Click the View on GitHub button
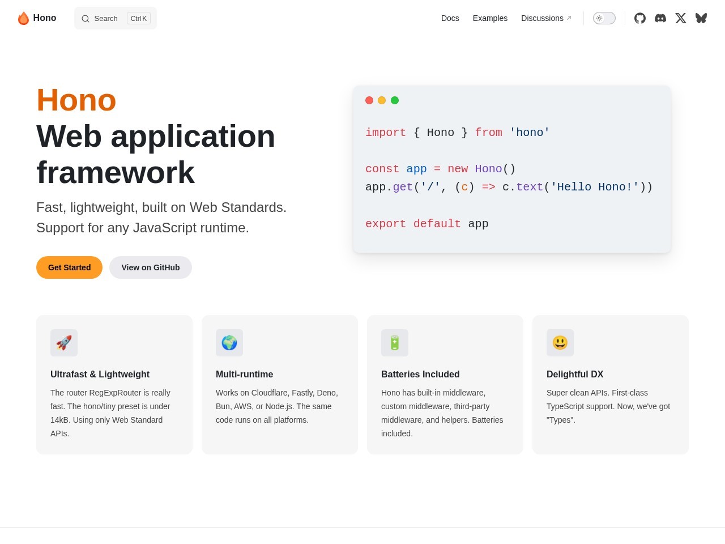 point(151,267)
